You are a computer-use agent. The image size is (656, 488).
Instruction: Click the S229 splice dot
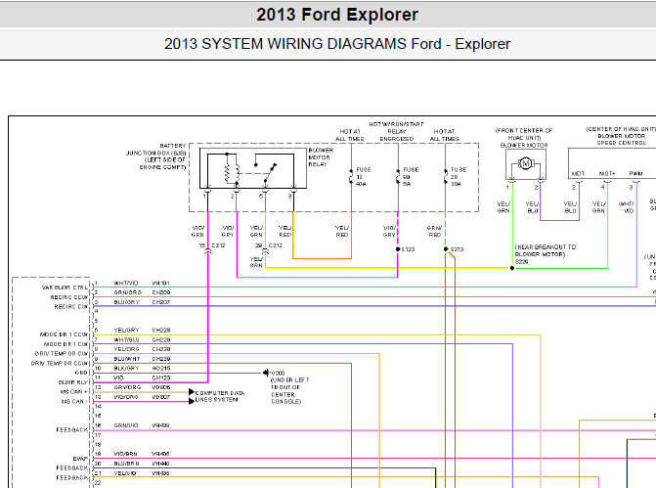point(512,268)
